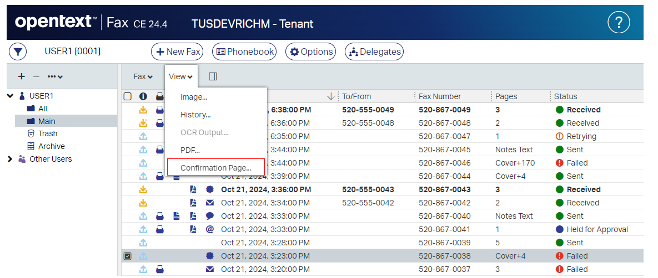
Task: Sort by the Pages column header
Action: click(x=506, y=96)
